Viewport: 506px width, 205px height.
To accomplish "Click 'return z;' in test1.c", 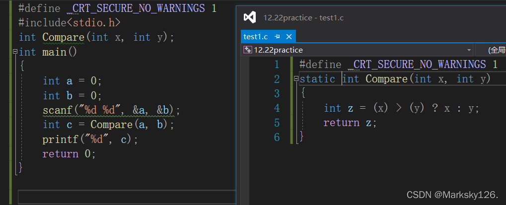I will click(x=350, y=123).
